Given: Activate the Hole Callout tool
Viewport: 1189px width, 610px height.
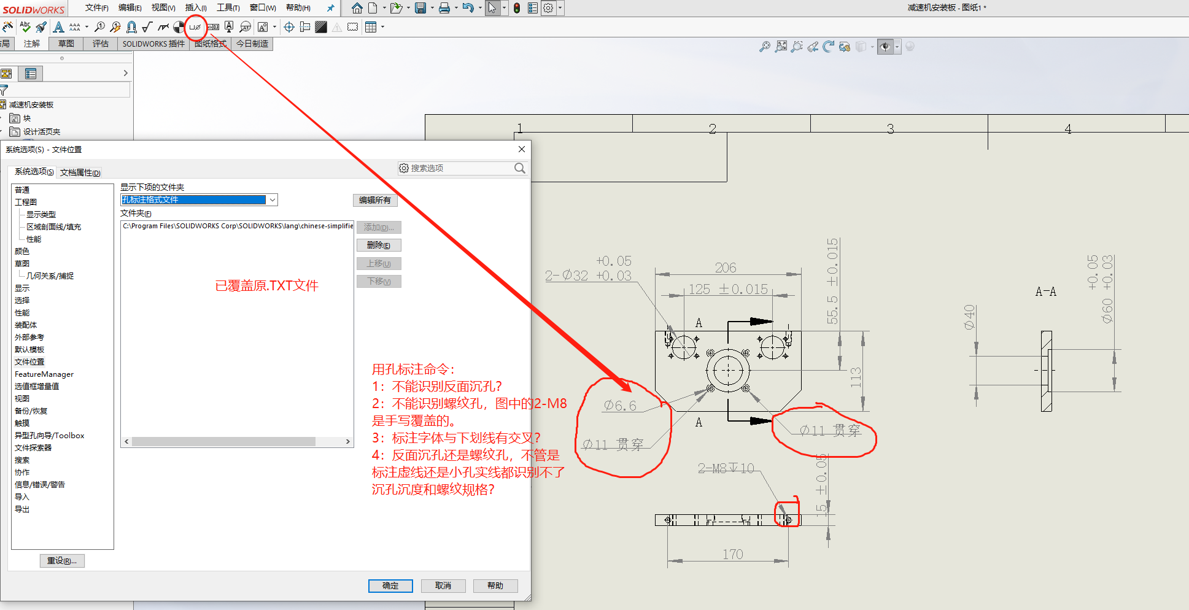Looking at the screenshot, I should coord(195,27).
